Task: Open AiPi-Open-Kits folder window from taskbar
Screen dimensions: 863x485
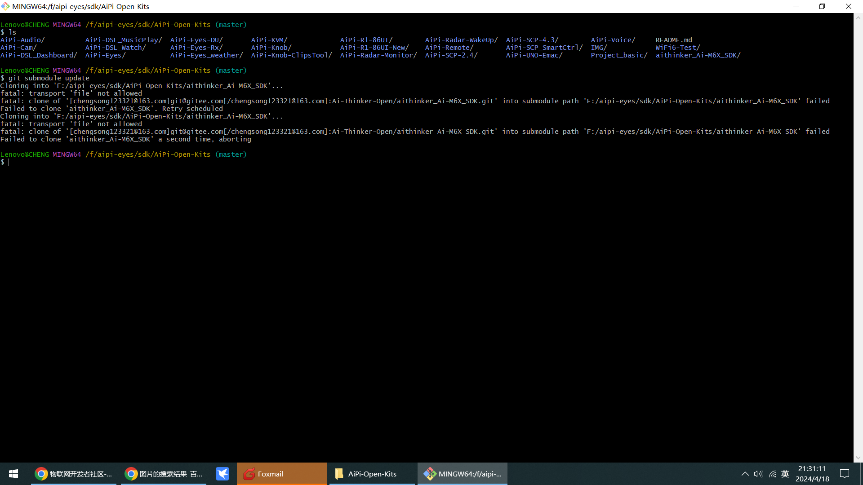Action: click(372, 474)
